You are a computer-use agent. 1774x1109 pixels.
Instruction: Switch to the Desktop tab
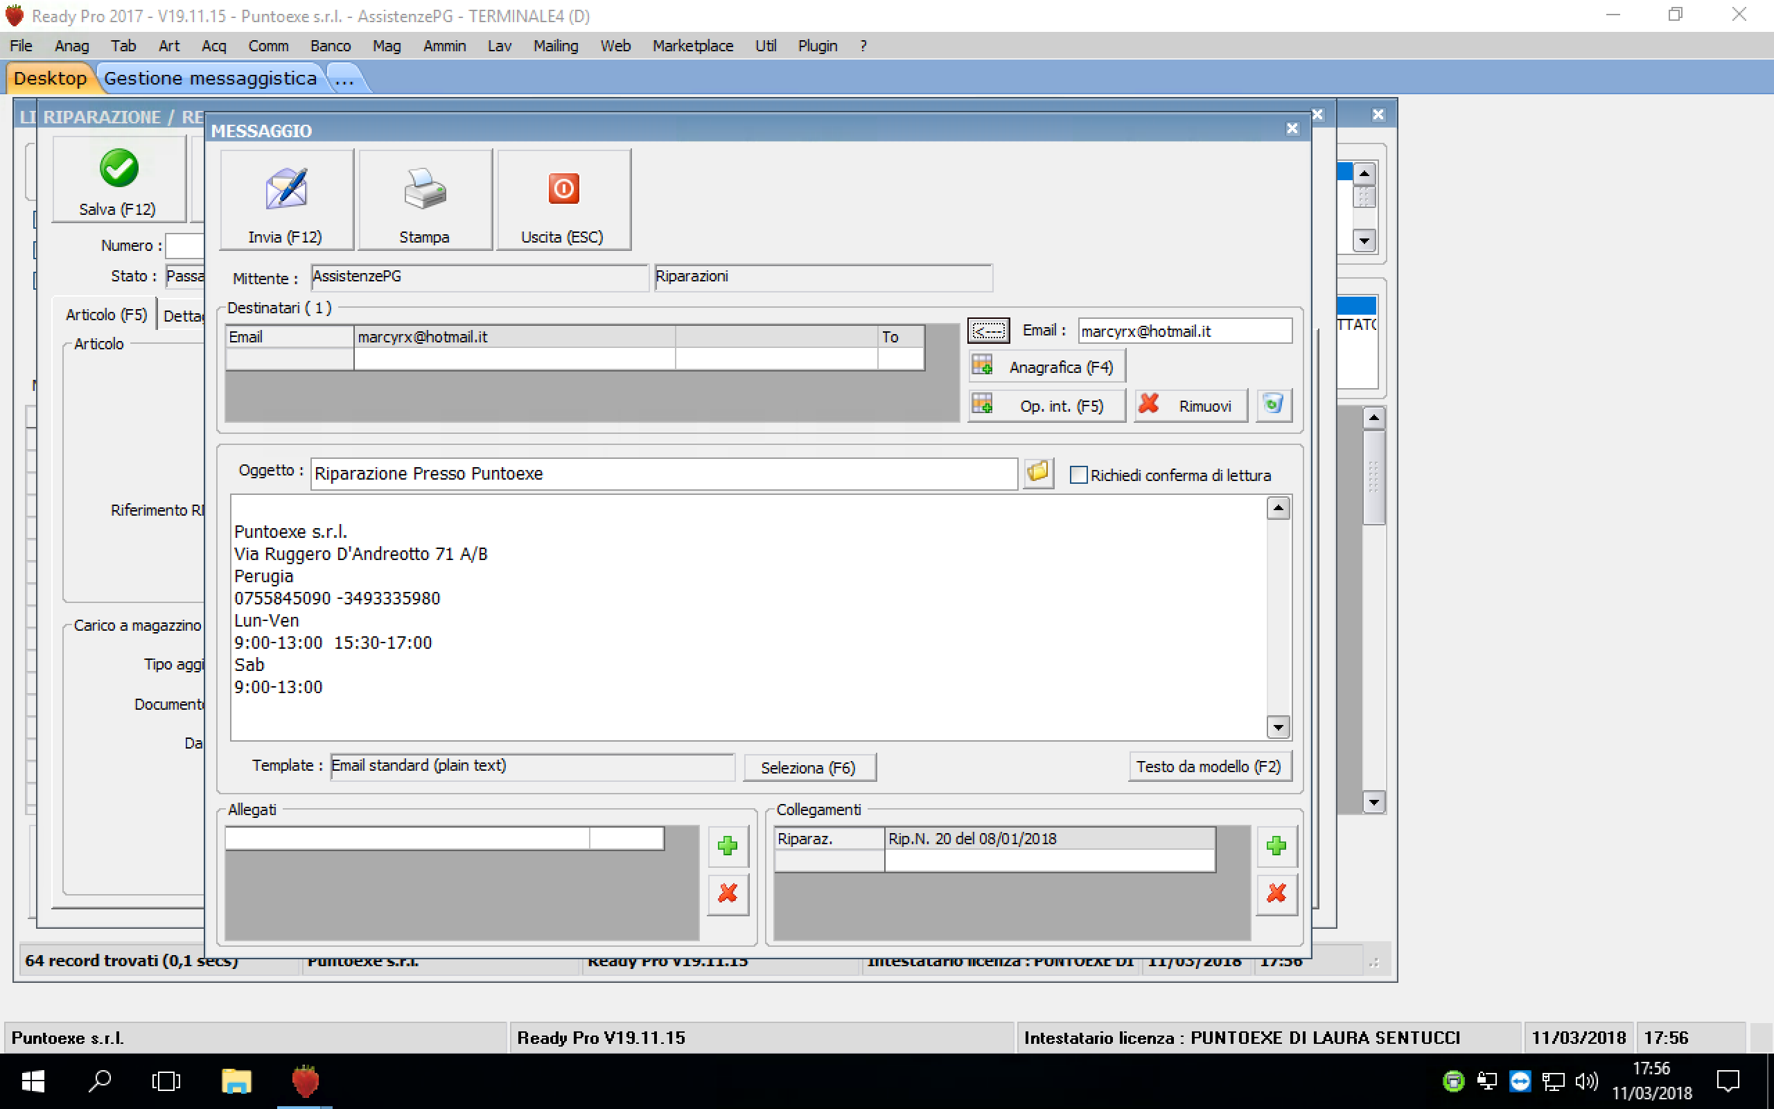[50, 78]
